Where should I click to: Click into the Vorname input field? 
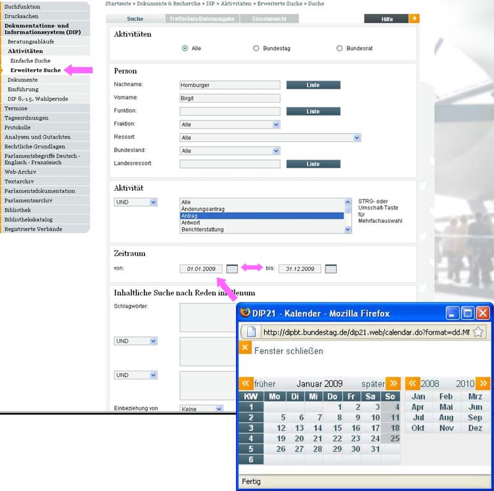click(230, 98)
